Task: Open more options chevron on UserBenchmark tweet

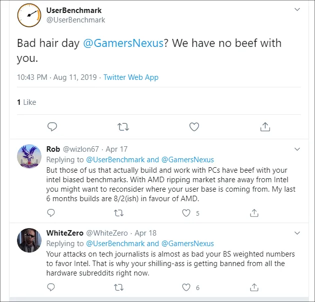Action: click(297, 9)
